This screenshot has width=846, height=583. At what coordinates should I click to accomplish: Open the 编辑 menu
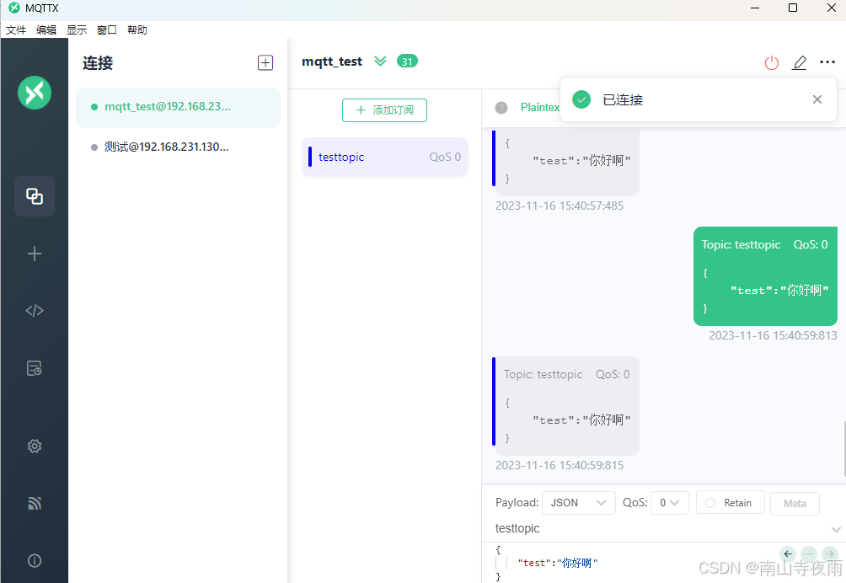tap(46, 29)
